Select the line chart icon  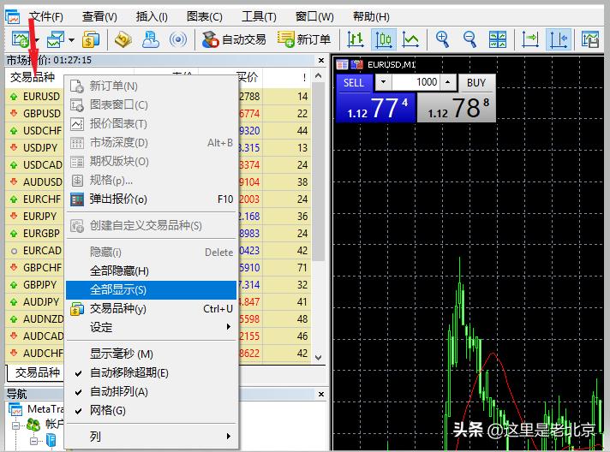click(x=411, y=39)
